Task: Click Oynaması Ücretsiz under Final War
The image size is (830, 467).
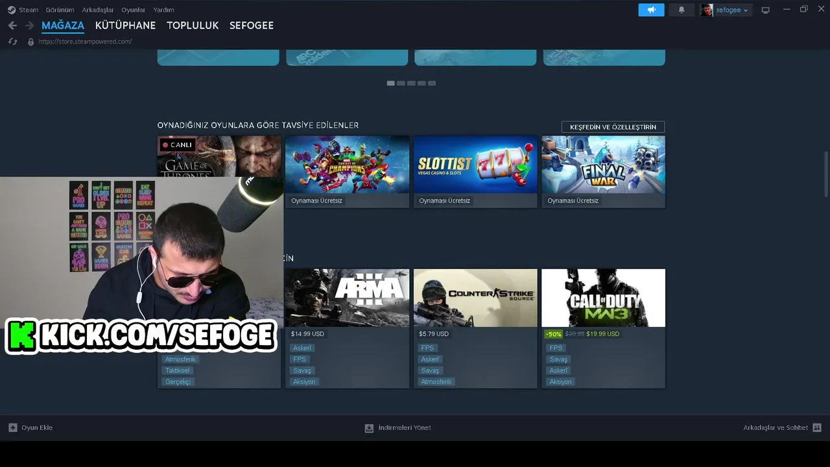Action: (x=573, y=200)
